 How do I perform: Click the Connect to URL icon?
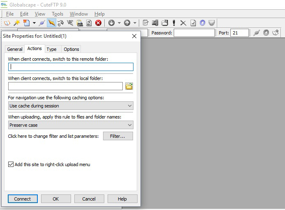(x=80, y=23)
